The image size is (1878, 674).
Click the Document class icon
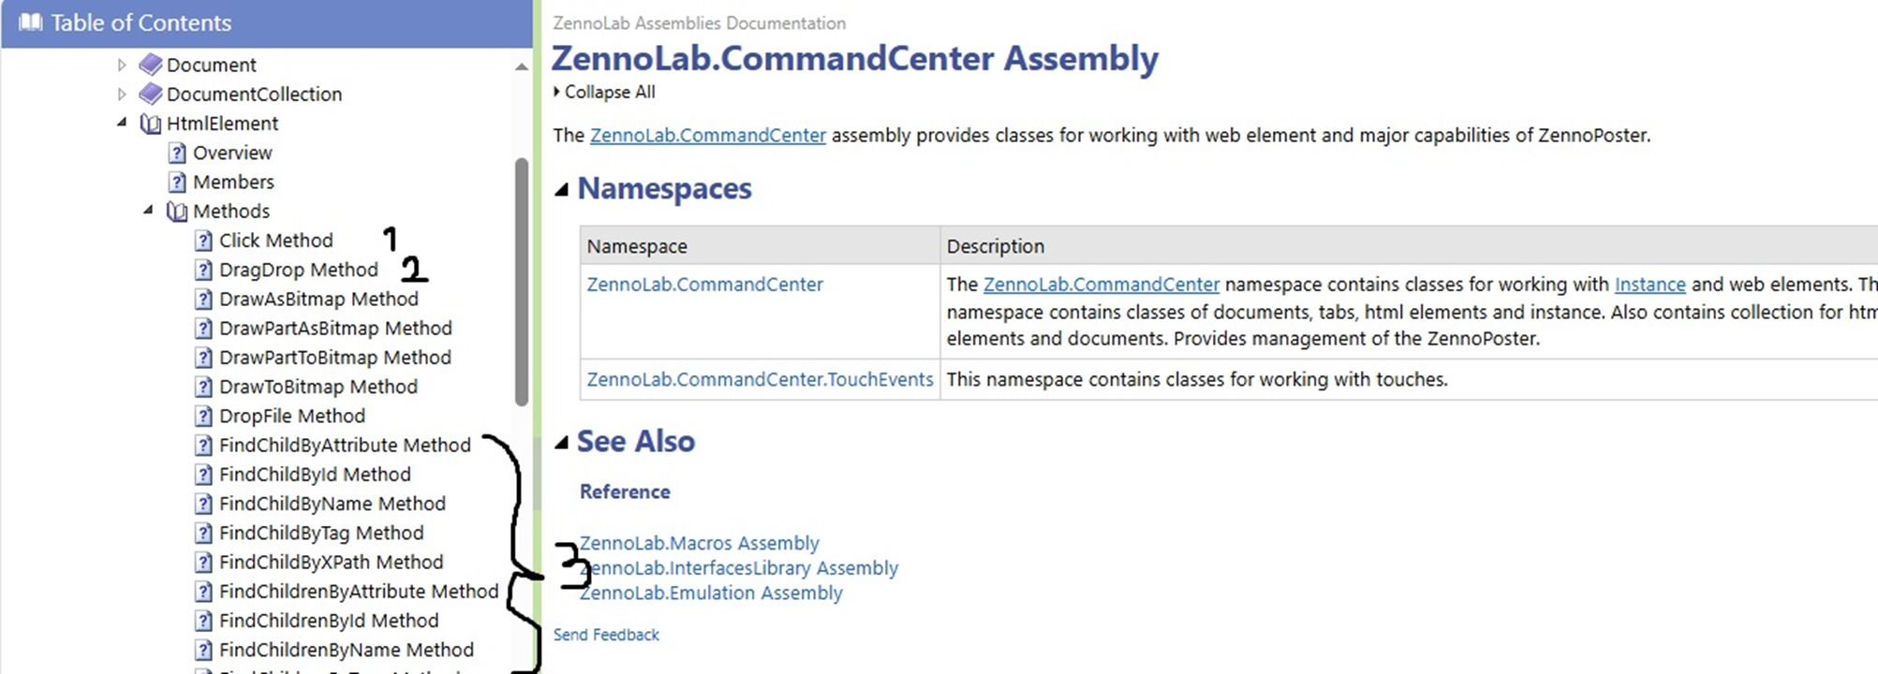coord(150,65)
